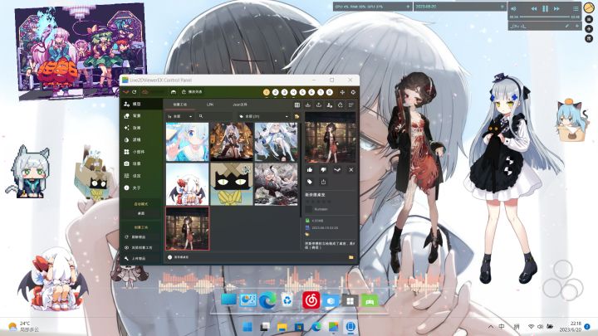This screenshot has height=336, width=598.
Task: Click refresh items button in sidebar
Action: pyautogui.click(x=141, y=237)
